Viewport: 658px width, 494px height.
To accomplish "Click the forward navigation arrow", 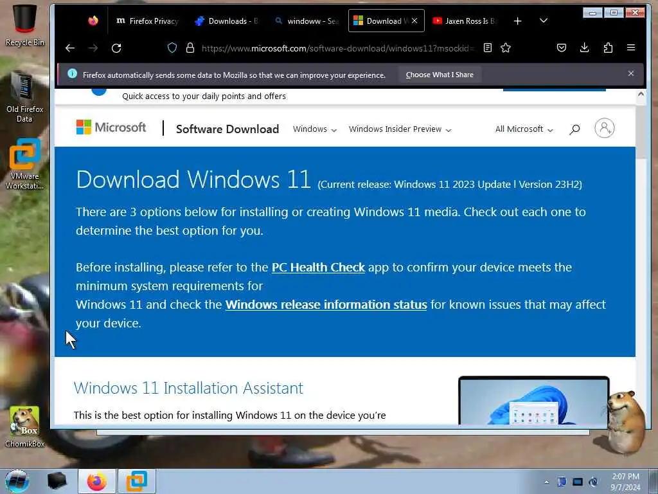I will point(93,48).
